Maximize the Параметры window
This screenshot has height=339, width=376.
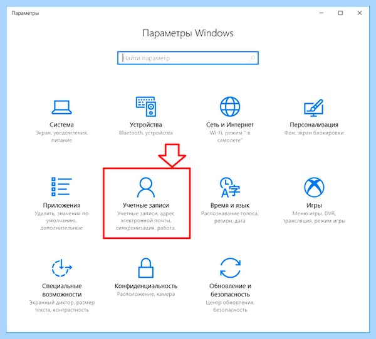click(340, 13)
